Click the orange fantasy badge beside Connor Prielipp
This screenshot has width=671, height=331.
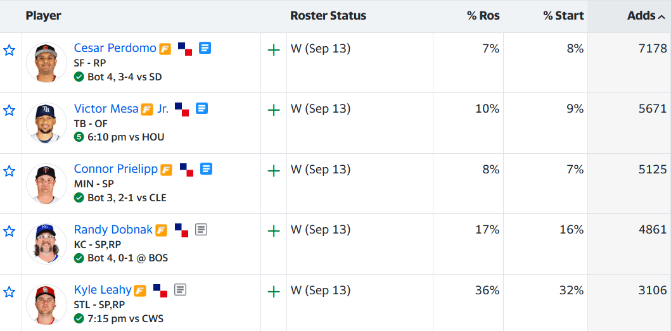point(167,170)
